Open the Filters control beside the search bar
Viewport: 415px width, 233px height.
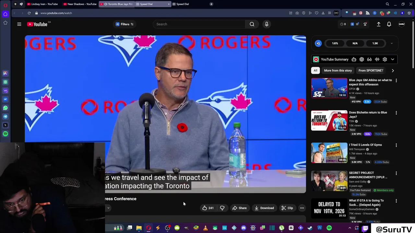tap(124, 24)
